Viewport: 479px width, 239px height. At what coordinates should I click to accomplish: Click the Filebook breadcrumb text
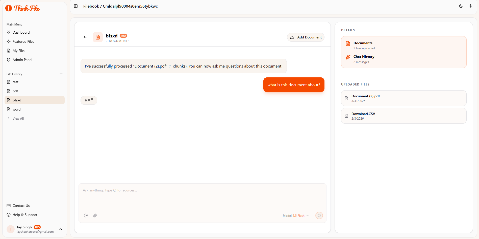point(91,6)
